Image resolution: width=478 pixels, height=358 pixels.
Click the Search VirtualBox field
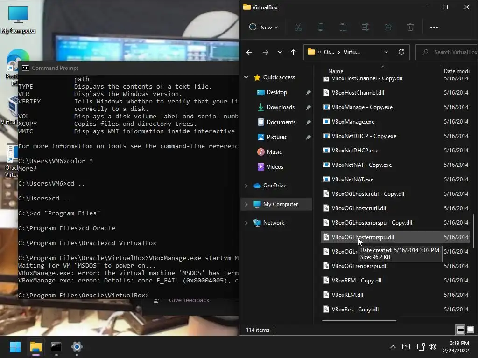tap(447, 52)
